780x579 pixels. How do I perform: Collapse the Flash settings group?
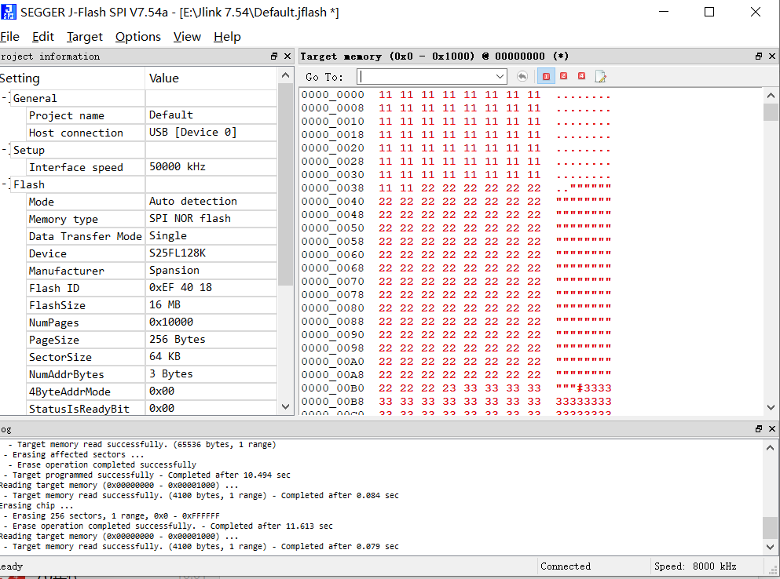point(5,184)
